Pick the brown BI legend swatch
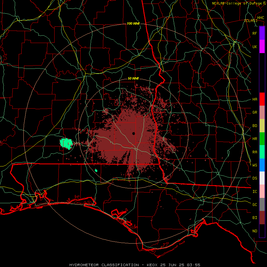This screenshot has height=267, width=267. click(262, 218)
